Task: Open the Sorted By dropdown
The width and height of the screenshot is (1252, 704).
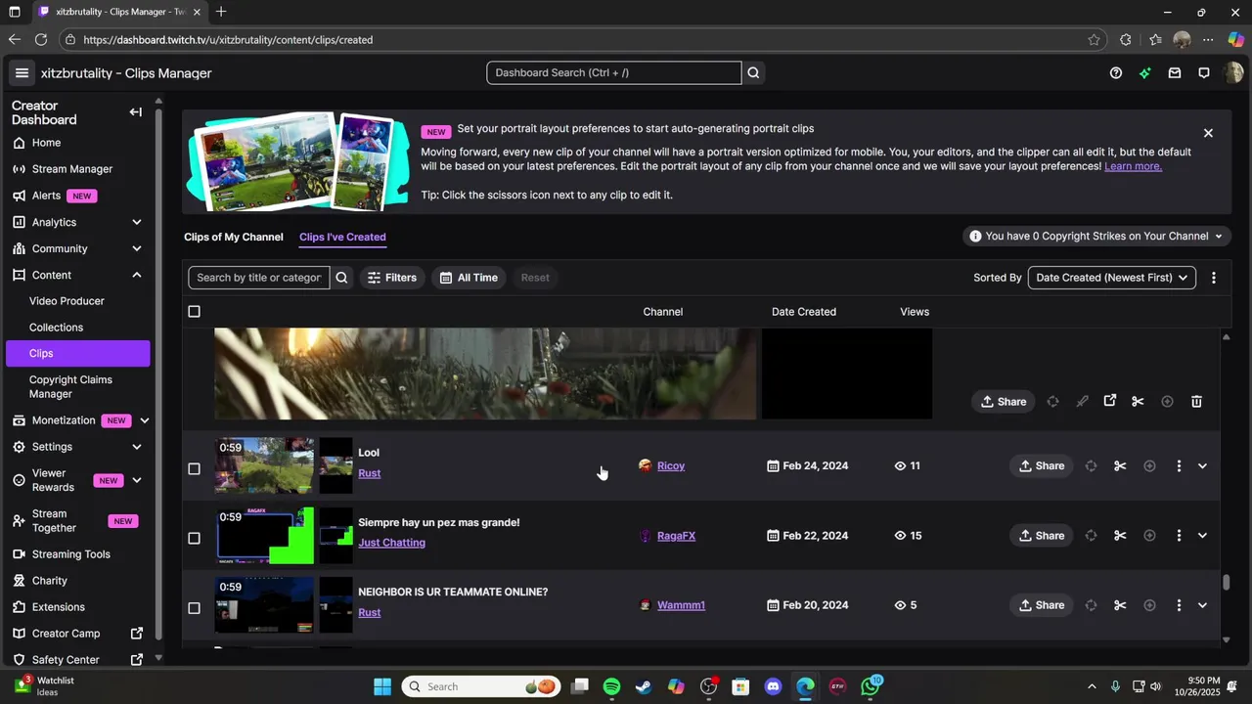Action: 1111,278
